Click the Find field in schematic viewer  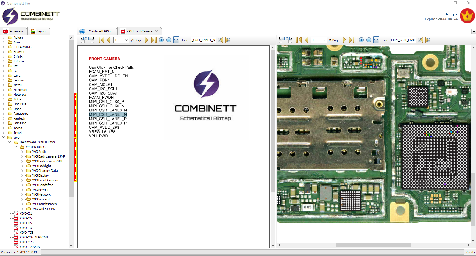click(x=203, y=40)
